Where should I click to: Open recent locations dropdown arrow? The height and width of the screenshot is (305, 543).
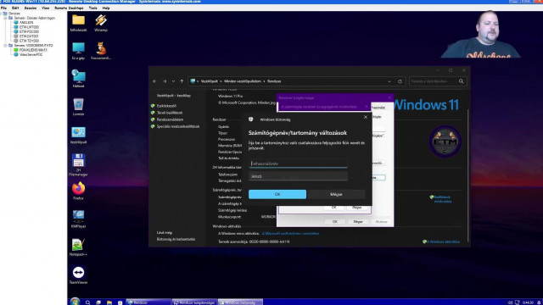pyautogui.click(x=173, y=81)
